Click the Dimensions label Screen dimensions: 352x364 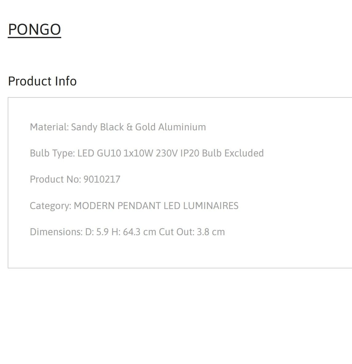pyautogui.click(x=56, y=232)
